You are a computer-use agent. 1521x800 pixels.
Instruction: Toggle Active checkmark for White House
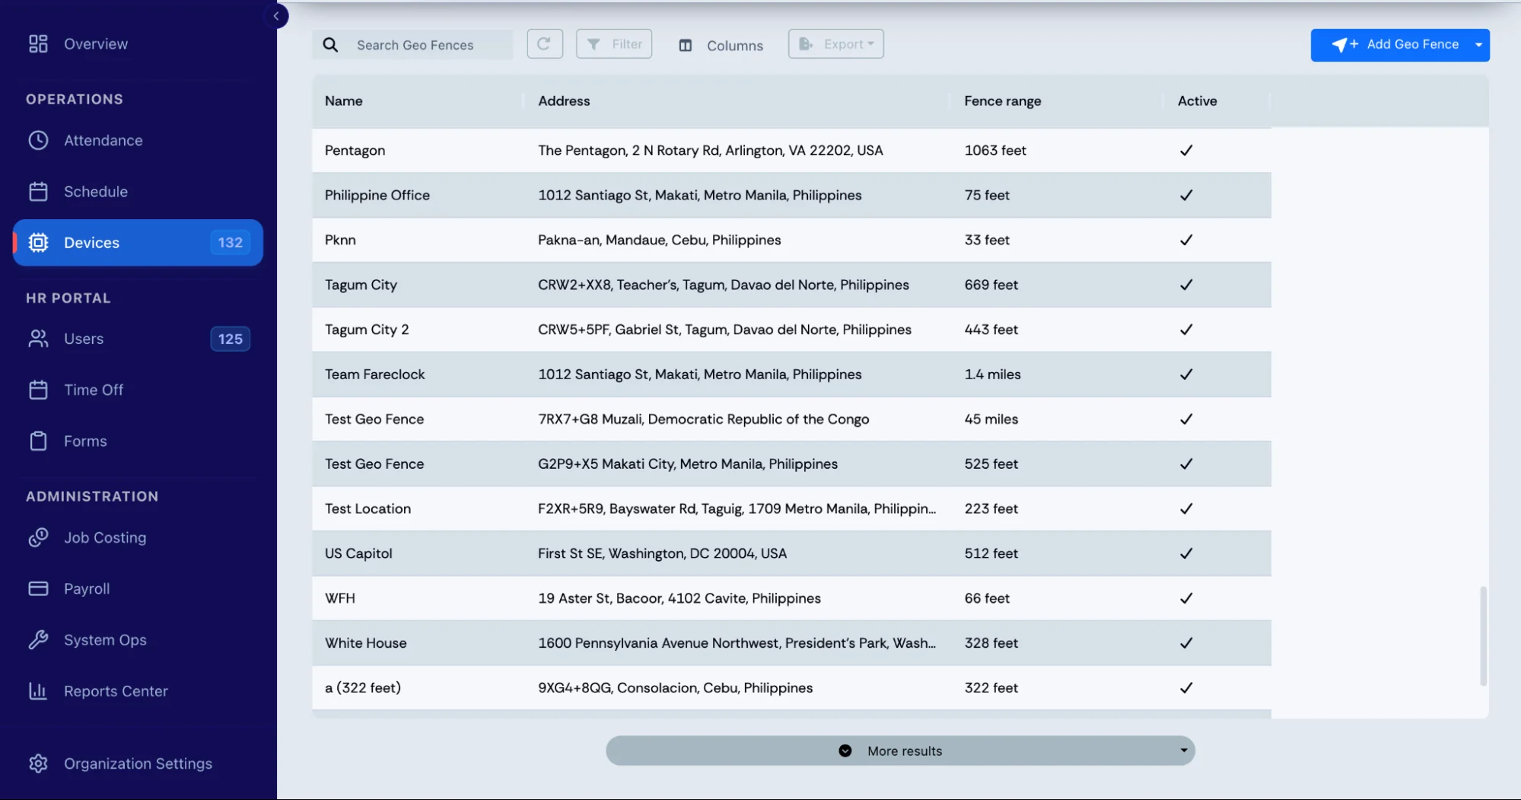(1186, 643)
